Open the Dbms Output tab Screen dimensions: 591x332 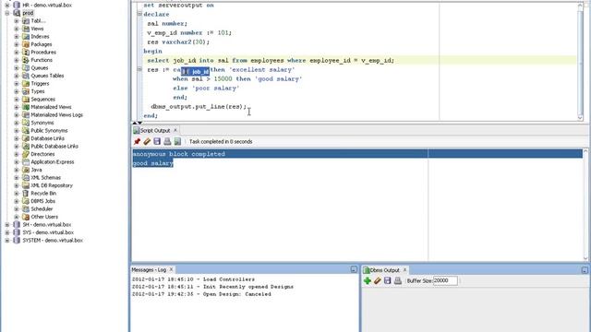tap(384, 270)
